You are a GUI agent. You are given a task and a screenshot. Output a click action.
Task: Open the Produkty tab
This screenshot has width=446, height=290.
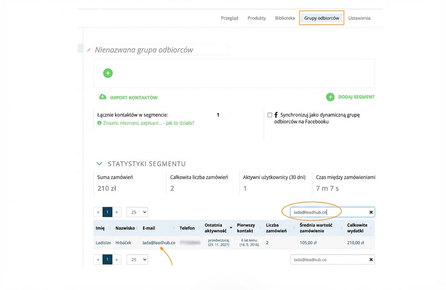tap(257, 18)
